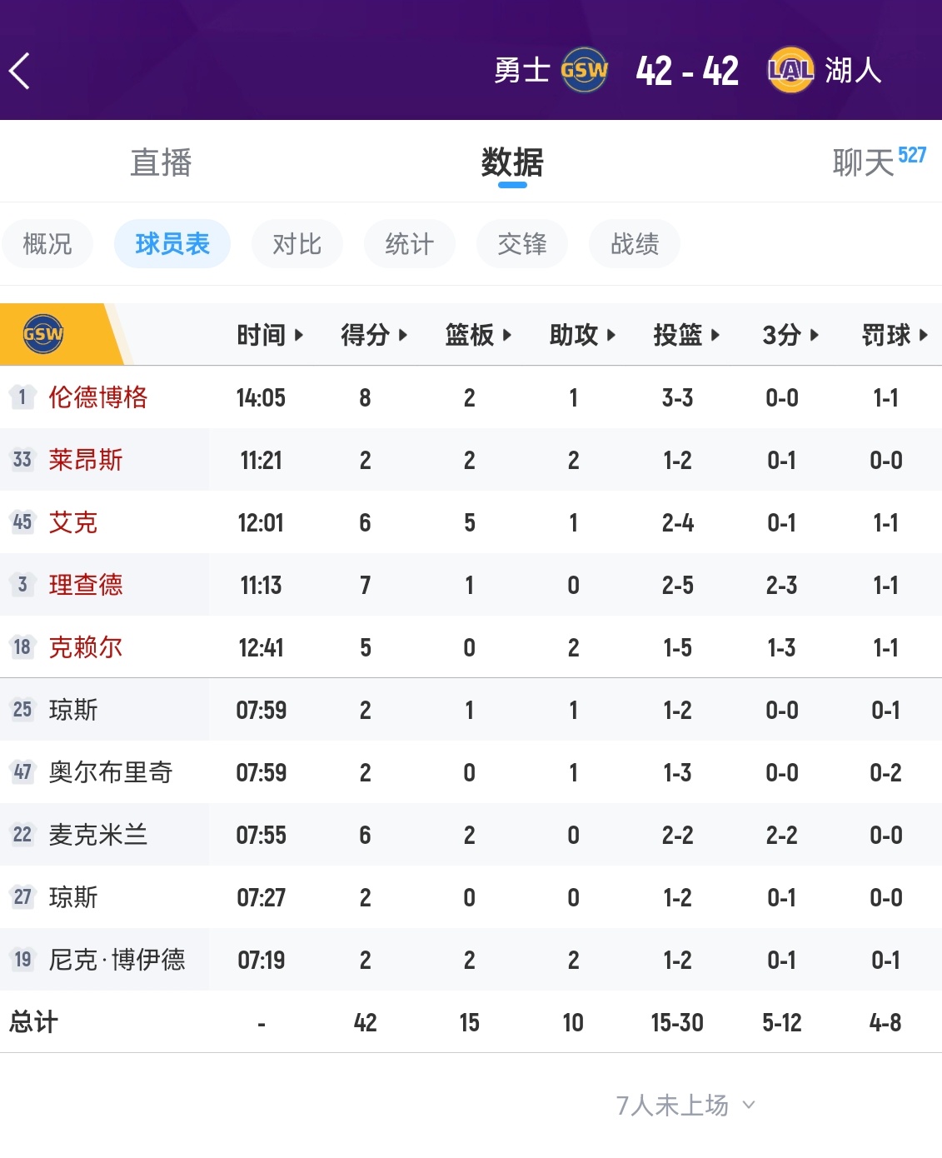Tap 莱昂斯's time 11:21
This screenshot has height=1158, width=942.
pyautogui.click(x=261, y=460)
